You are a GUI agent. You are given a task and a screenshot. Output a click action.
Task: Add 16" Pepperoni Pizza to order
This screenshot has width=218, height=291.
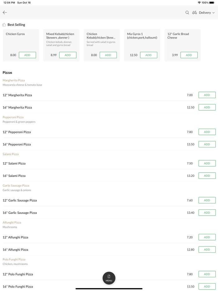(207, 144)
